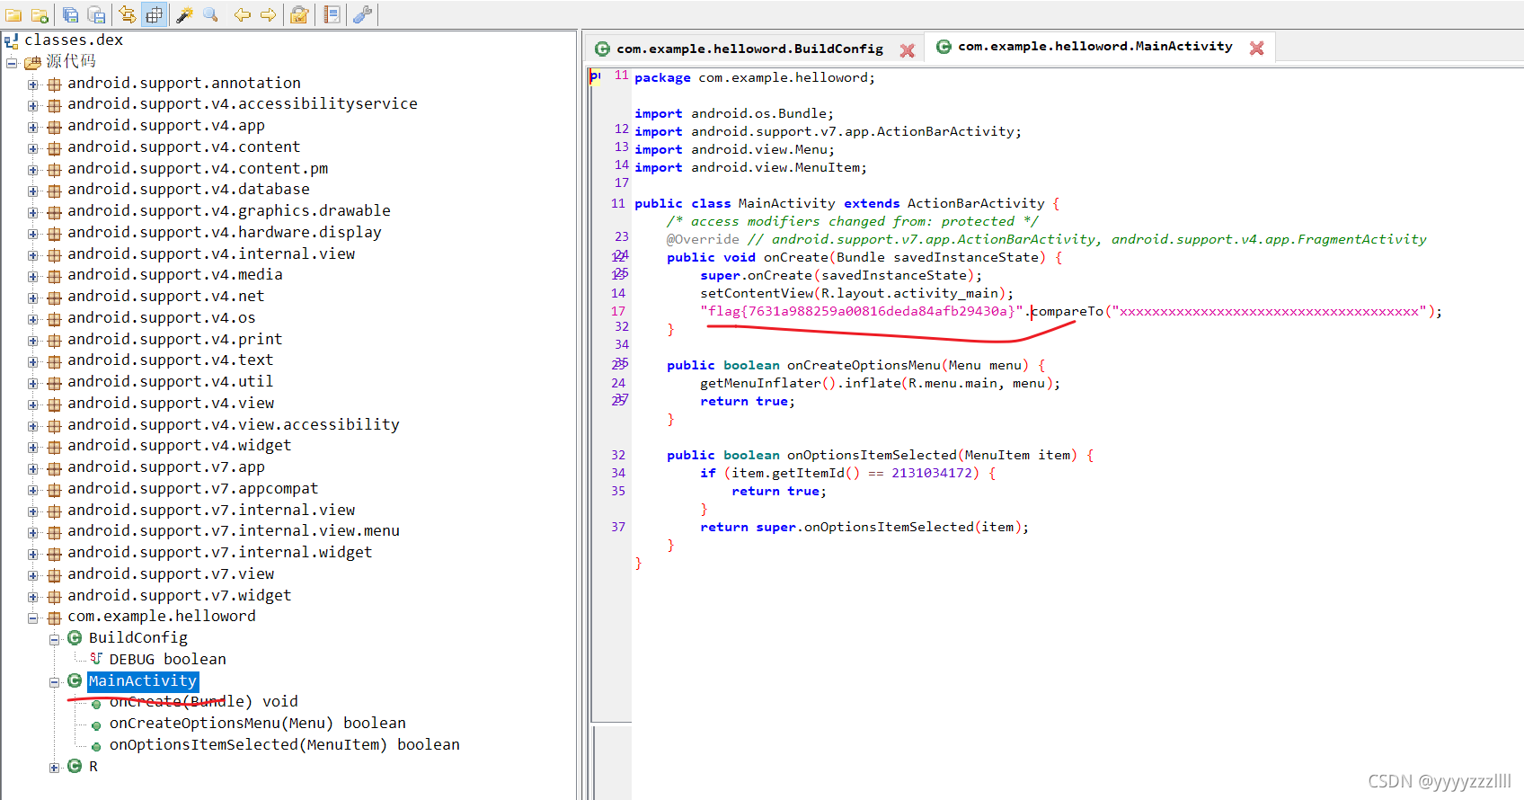Click the Open file folder icon
1524x800 pixels.
point(13,14)
